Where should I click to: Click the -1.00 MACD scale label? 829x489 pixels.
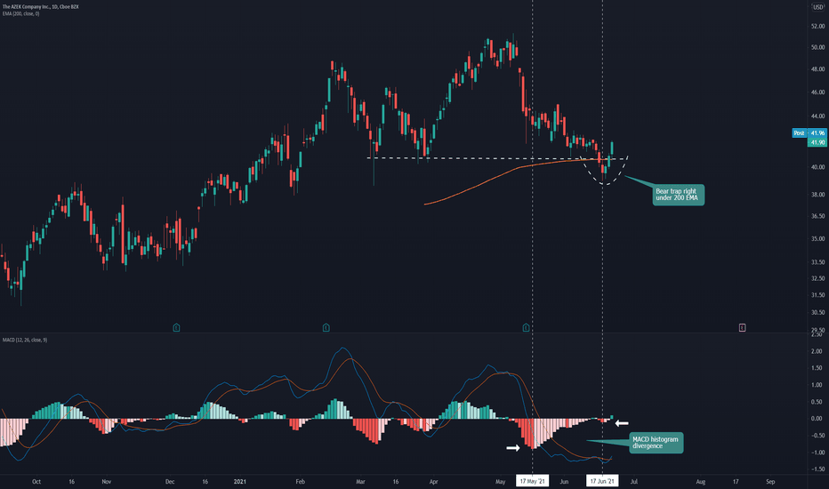point(817,453)
